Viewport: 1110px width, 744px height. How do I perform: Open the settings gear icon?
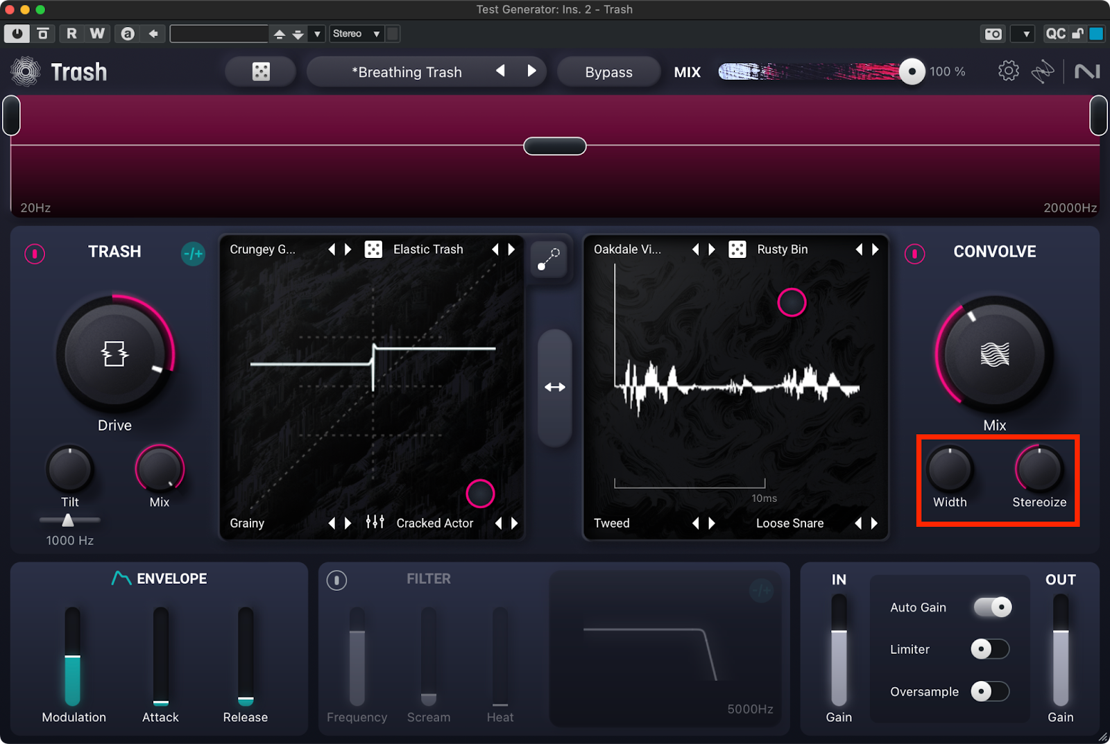pyautogui.click(x=1009, y=71)
